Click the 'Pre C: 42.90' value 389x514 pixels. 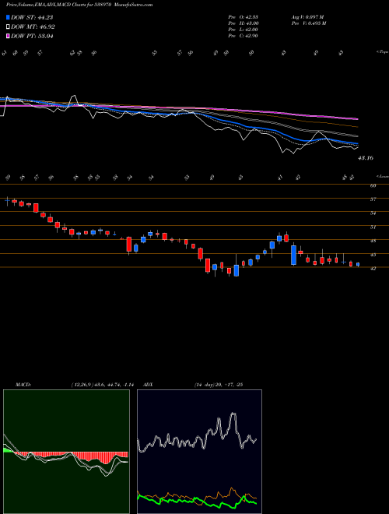(244, 36)
